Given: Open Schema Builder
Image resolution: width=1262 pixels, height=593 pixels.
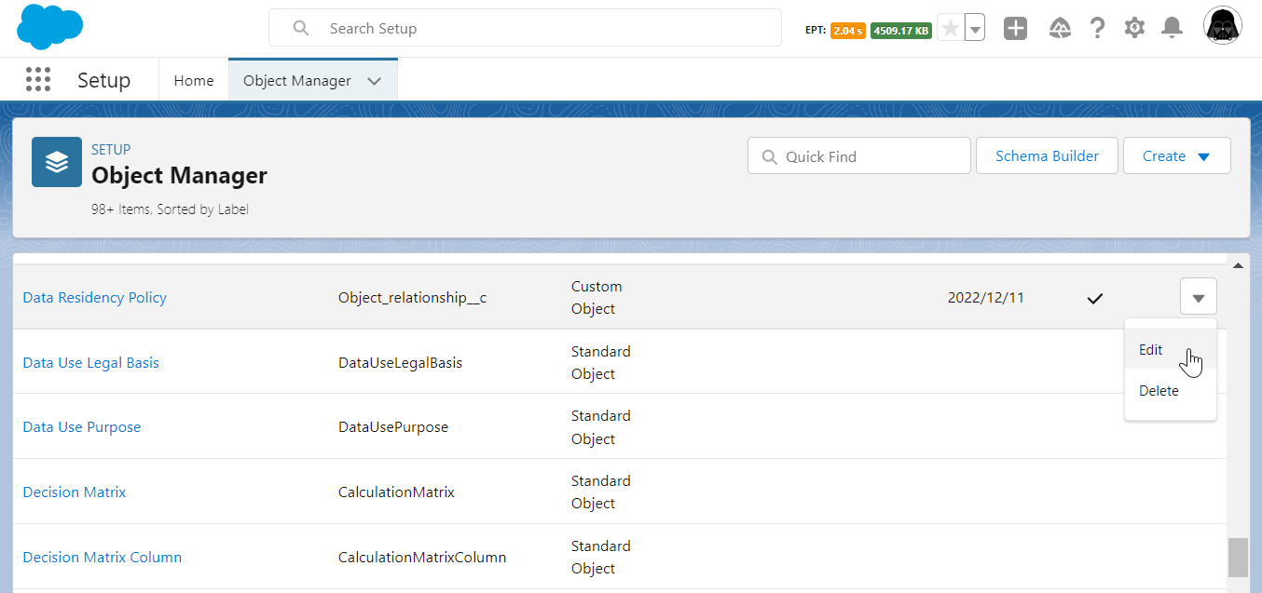Looking at the screenshot, I should point(1047,156).
